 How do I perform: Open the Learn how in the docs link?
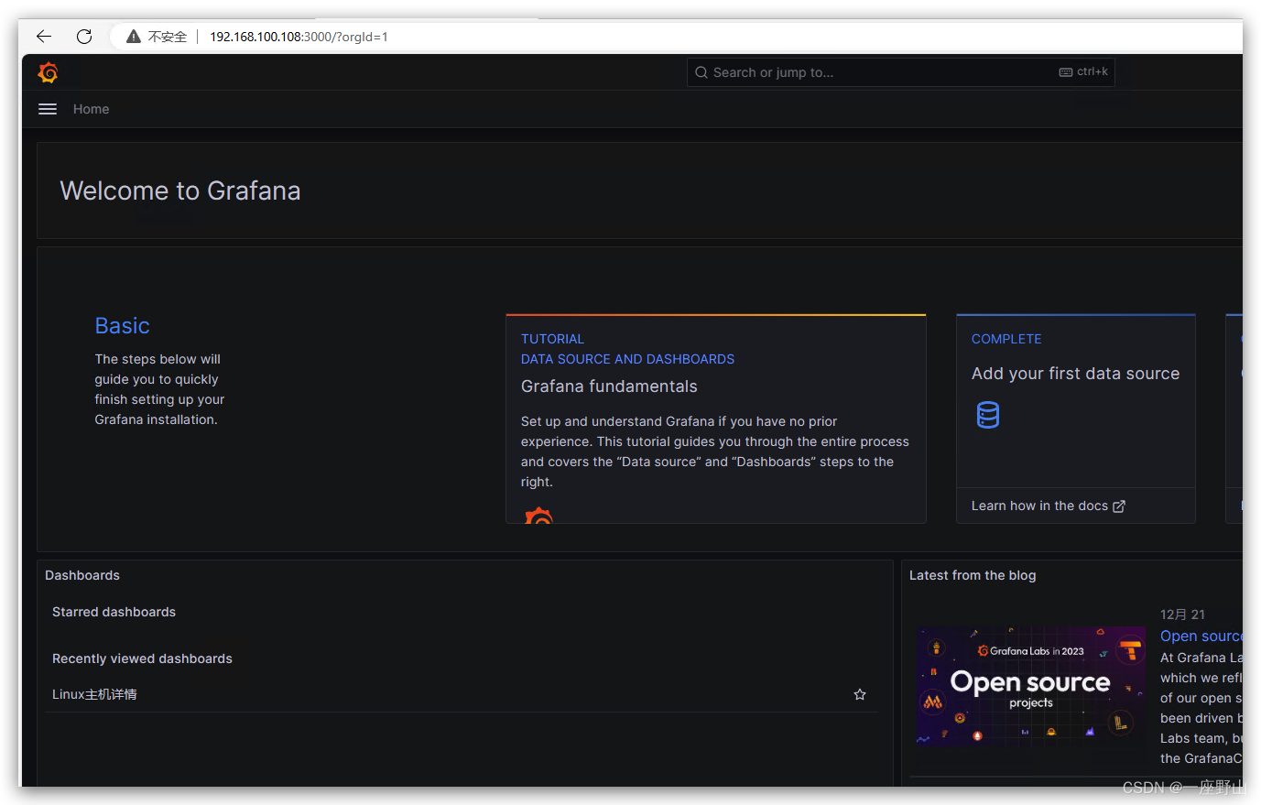[1040, 505]
